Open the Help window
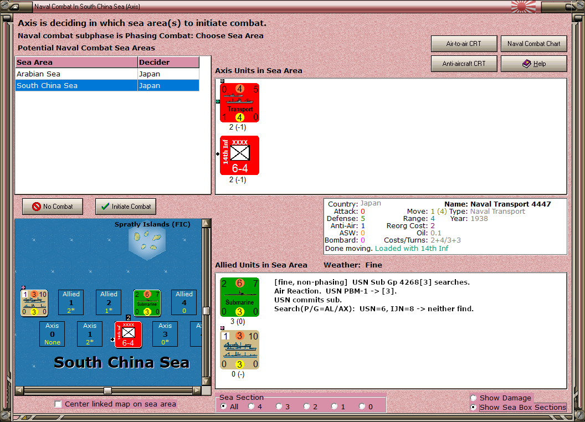 (x=533, y=64)
